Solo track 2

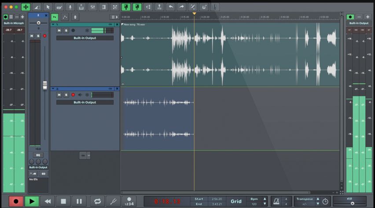pos(66,95)
